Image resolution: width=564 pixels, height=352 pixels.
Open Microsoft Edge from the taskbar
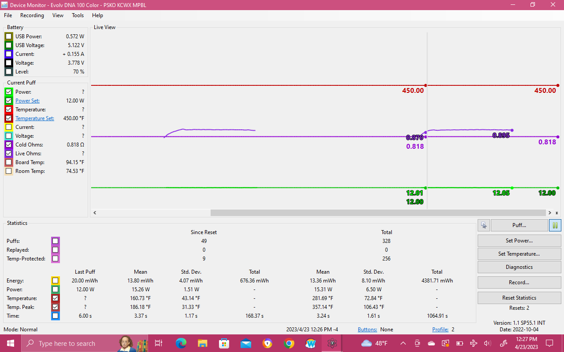(x=181, y=343)
